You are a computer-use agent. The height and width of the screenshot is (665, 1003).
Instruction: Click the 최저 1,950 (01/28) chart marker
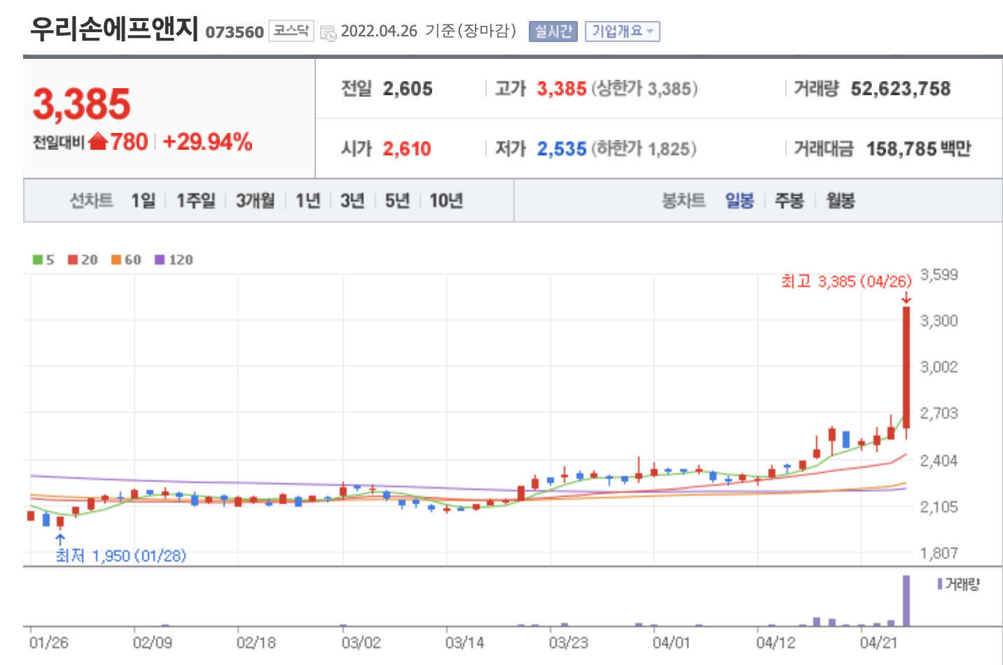(x=121, y=556)
